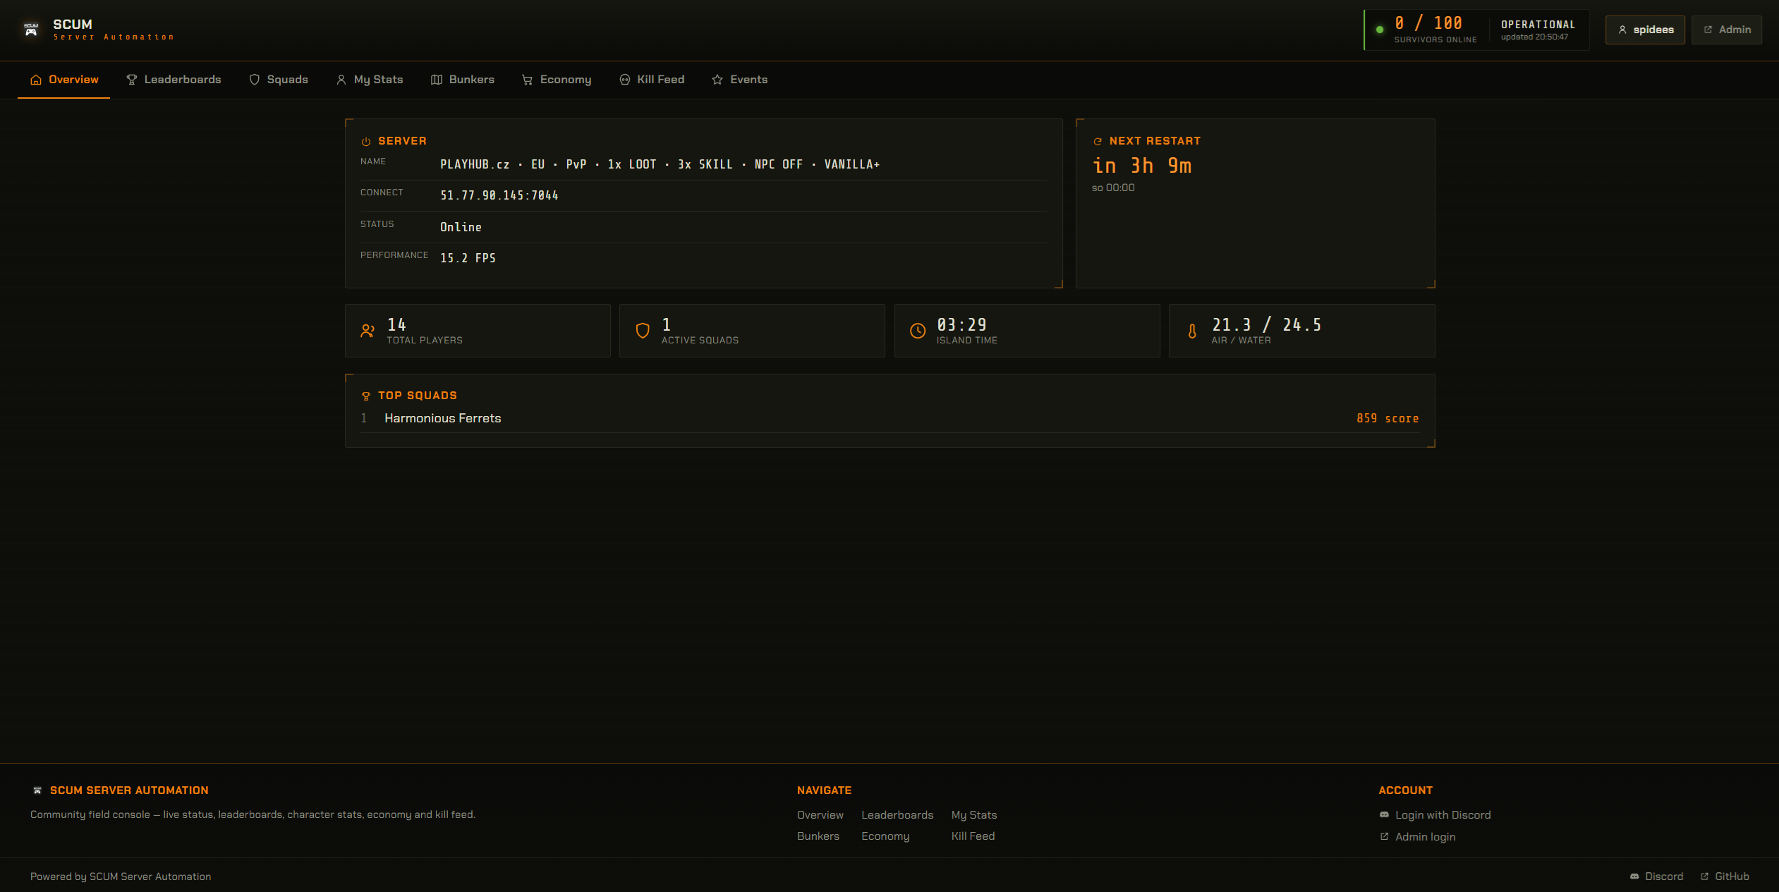Click the SCUM Server Automation header title
Screen dimensions: 1779x892
pyautogui.click(x=113, y=30)
